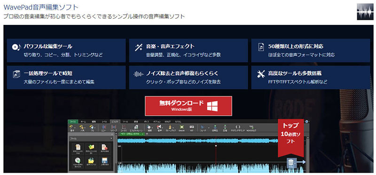The image size is (376, 175).
Task: Switch to the レベル ribbon tab
Action: (104, 122)
